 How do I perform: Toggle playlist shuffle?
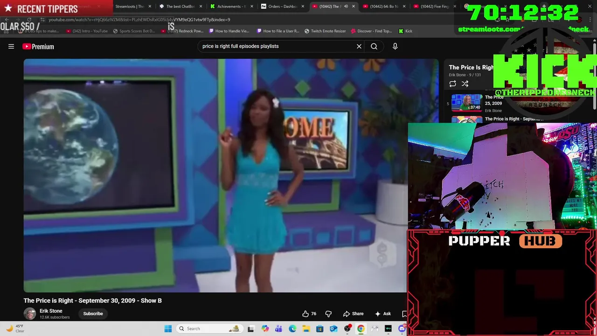(x=465, y=84)
